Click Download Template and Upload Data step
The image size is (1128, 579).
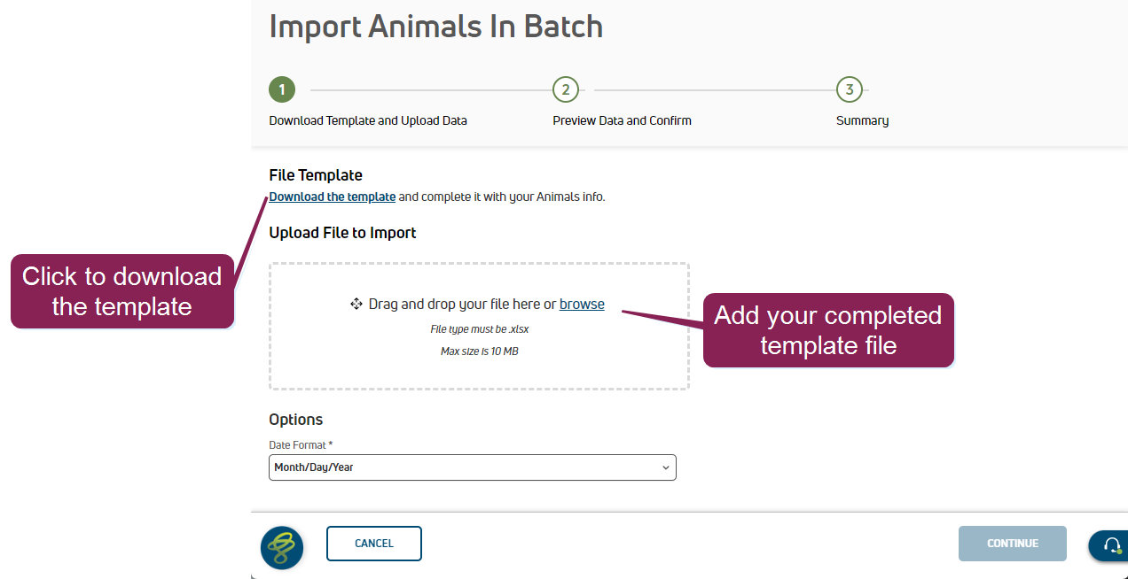[368, 120]
